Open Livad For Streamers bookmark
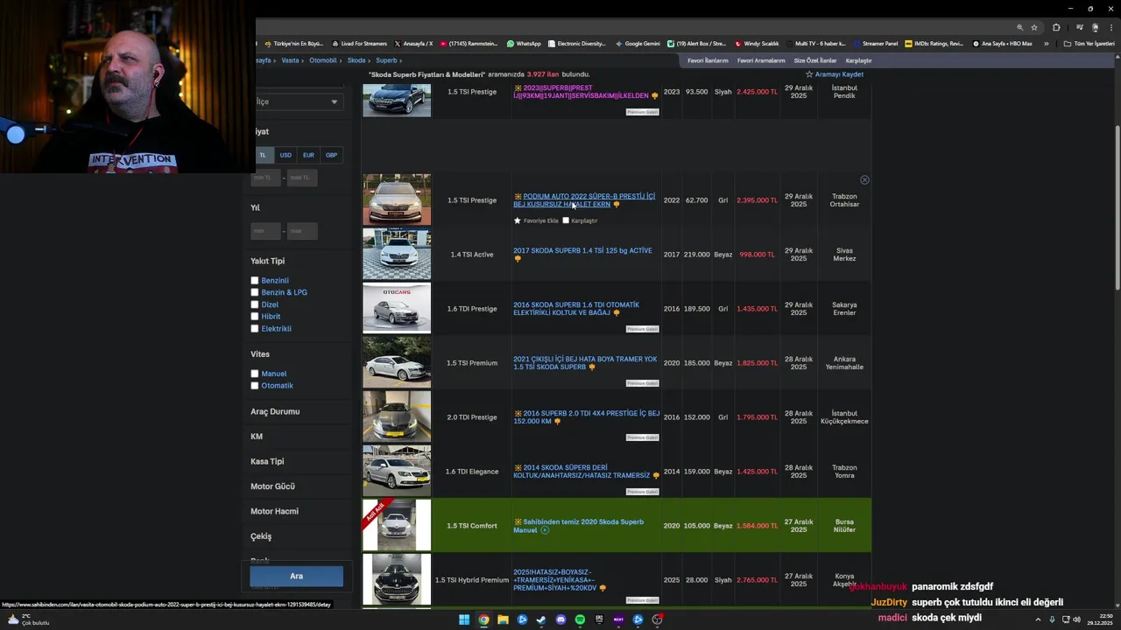The image size is (1121, 630). click(360, 44)
